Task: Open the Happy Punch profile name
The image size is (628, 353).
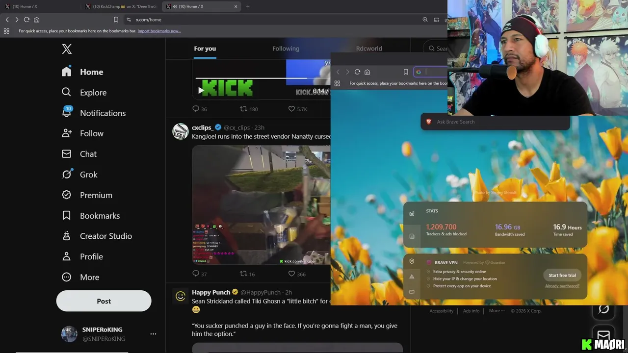Action: tap(211, 292)
